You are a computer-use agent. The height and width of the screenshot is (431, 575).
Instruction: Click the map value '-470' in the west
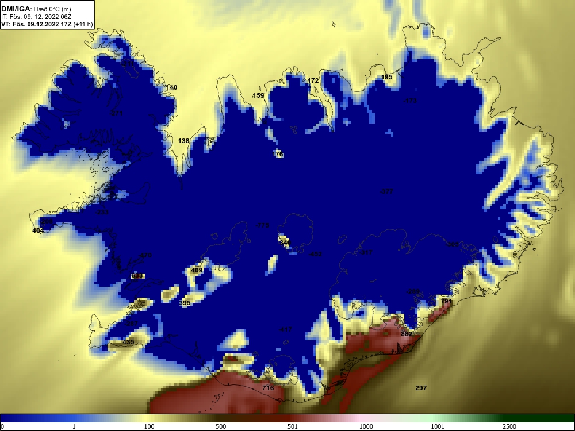(145, 256)
